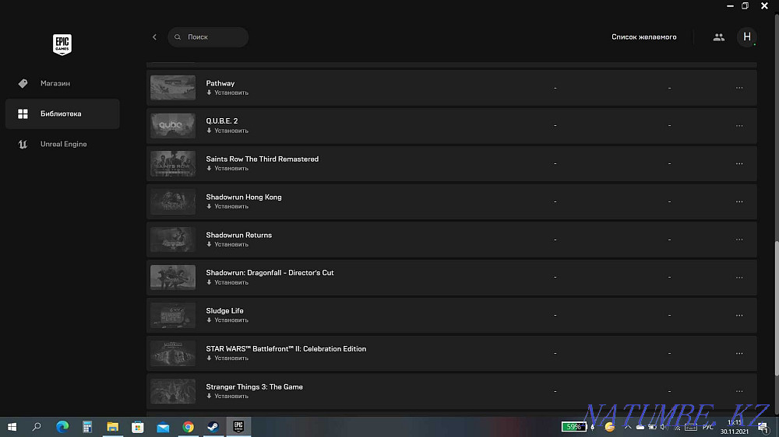Switch the РУС keyboard language indicator

707,427
